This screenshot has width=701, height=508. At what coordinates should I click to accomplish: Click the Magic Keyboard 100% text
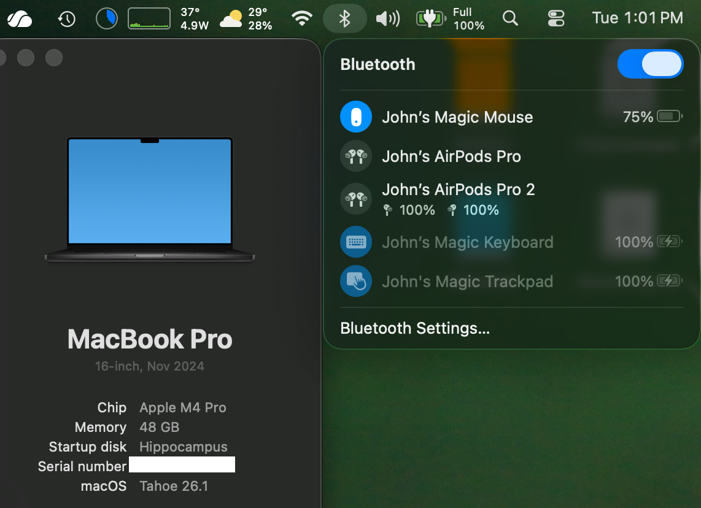(x=634, y=242)
